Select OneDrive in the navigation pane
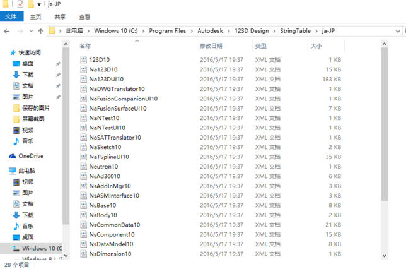 (x=31, y=156)
